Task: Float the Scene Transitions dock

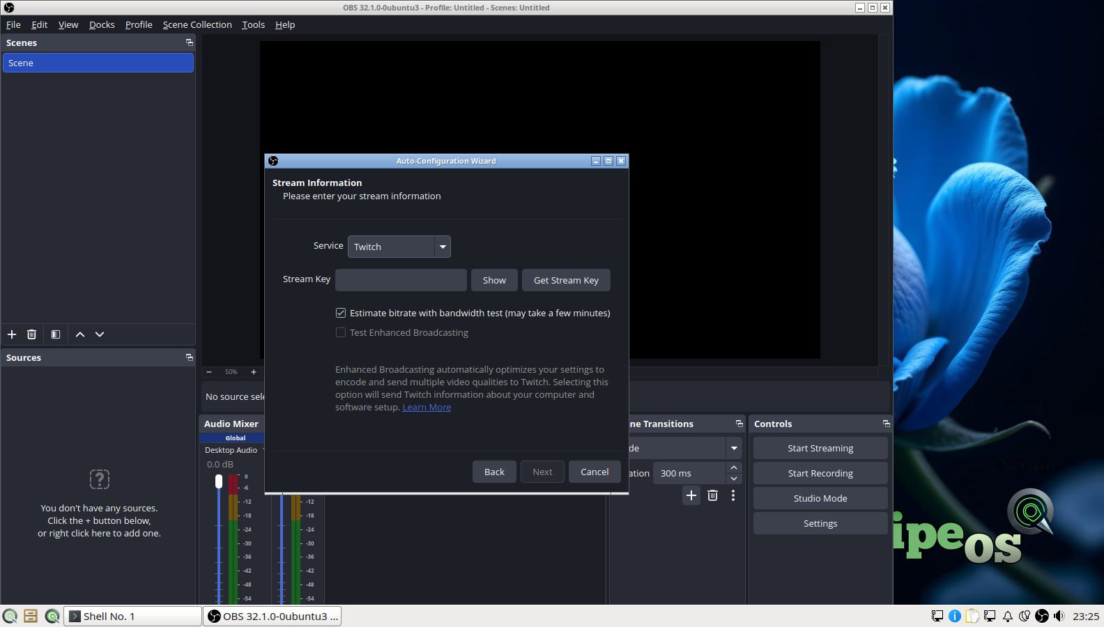Action: (739, 424)
